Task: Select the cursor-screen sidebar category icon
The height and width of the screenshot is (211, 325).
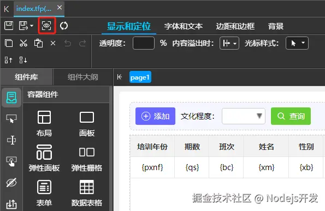Action: coord(11,118)
